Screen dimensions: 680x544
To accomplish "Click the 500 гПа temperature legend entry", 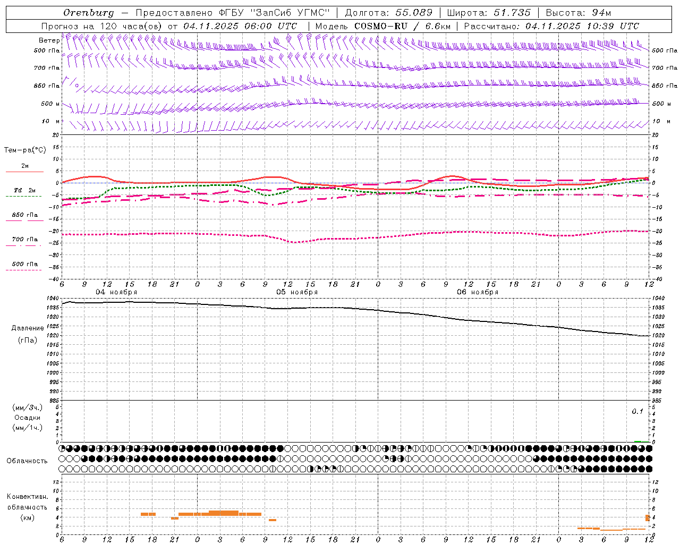I will pos(25,264).
